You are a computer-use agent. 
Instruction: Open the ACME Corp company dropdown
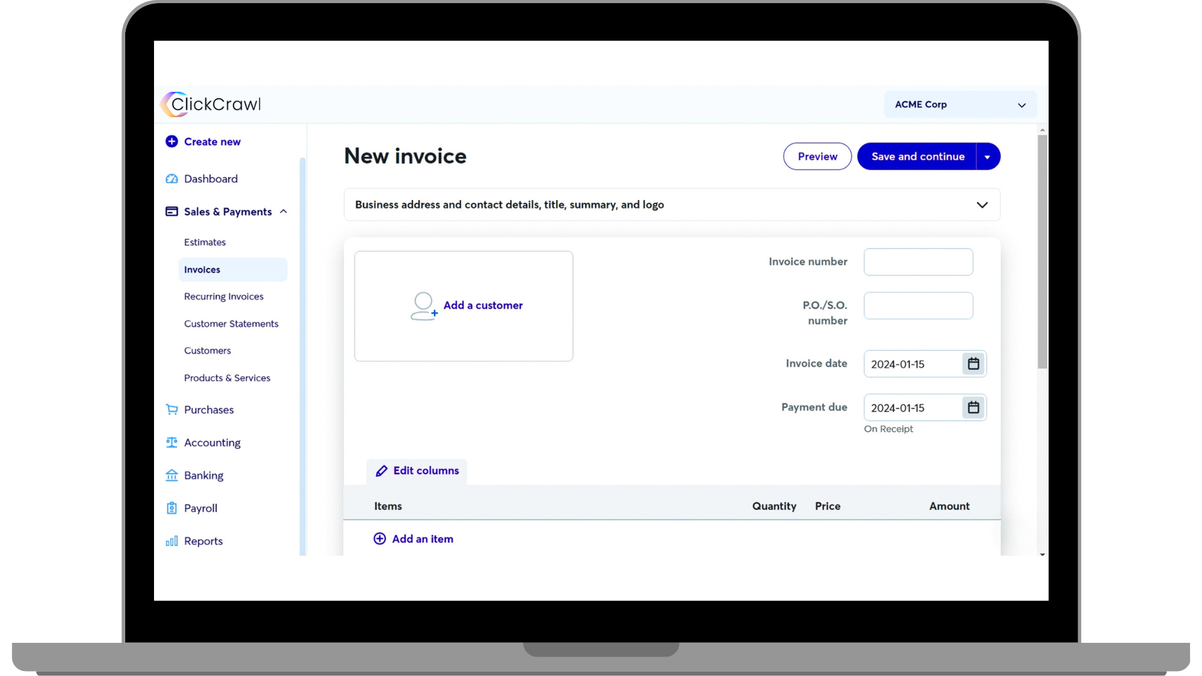pyautogui.click(x=960, y=105)
